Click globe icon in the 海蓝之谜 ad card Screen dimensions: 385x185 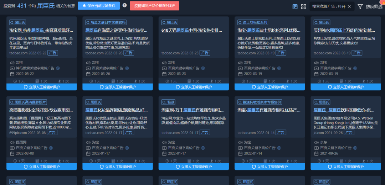(127, 68)
